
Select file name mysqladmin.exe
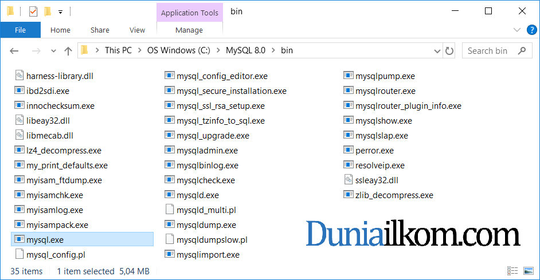tap(208, 151)
